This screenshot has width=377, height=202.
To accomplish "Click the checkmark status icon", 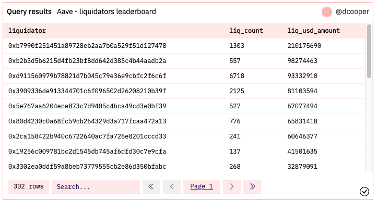I will tap(364, 192).
